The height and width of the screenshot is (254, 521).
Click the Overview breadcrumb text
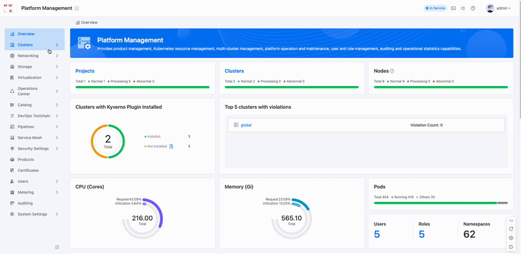89,23
